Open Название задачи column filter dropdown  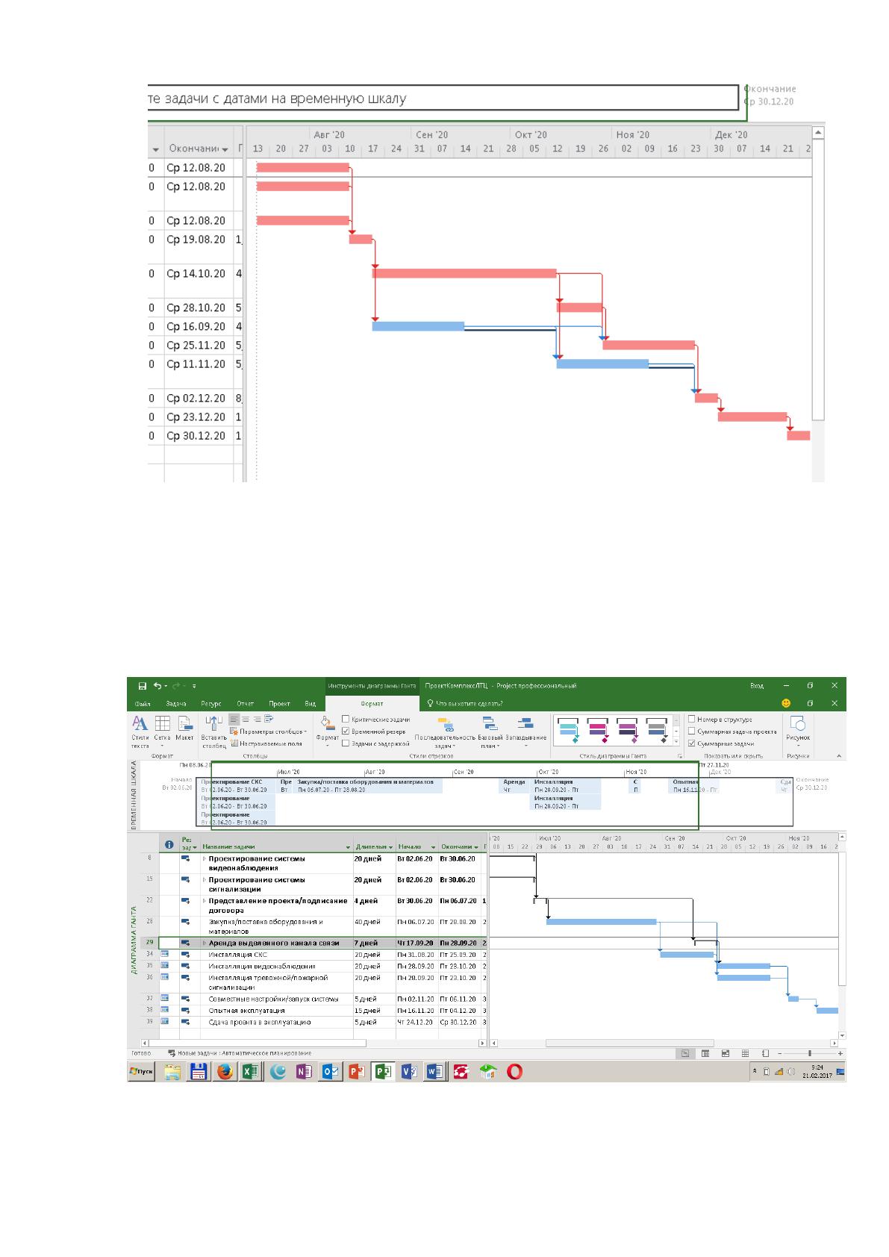pyautogui.click(x=348, y=847)
